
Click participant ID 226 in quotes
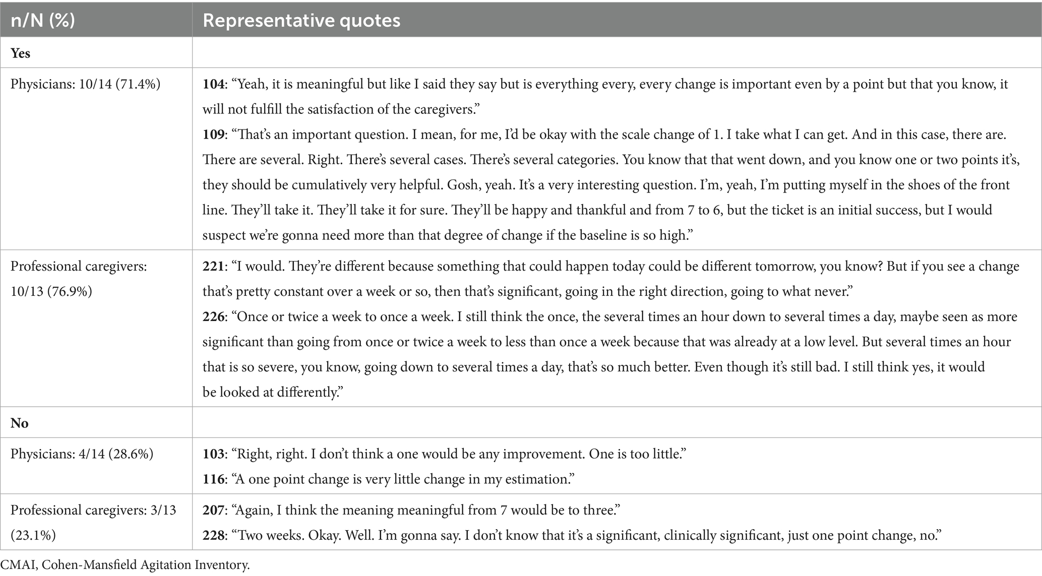click(x=213, y=316)
